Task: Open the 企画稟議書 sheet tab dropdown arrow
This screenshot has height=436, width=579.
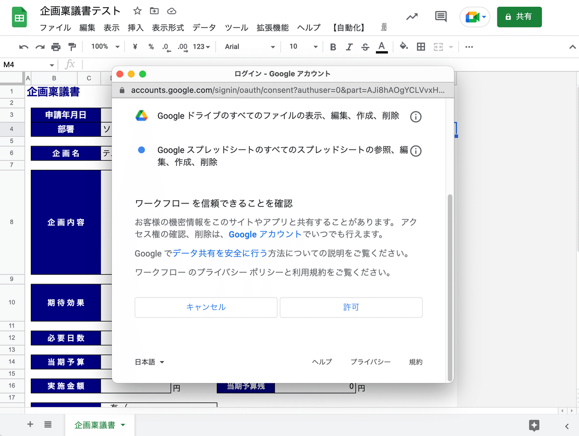Action: (123, 425)
